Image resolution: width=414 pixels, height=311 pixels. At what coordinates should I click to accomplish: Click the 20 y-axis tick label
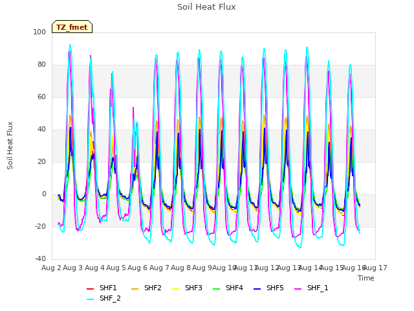[x=41, y=161]
